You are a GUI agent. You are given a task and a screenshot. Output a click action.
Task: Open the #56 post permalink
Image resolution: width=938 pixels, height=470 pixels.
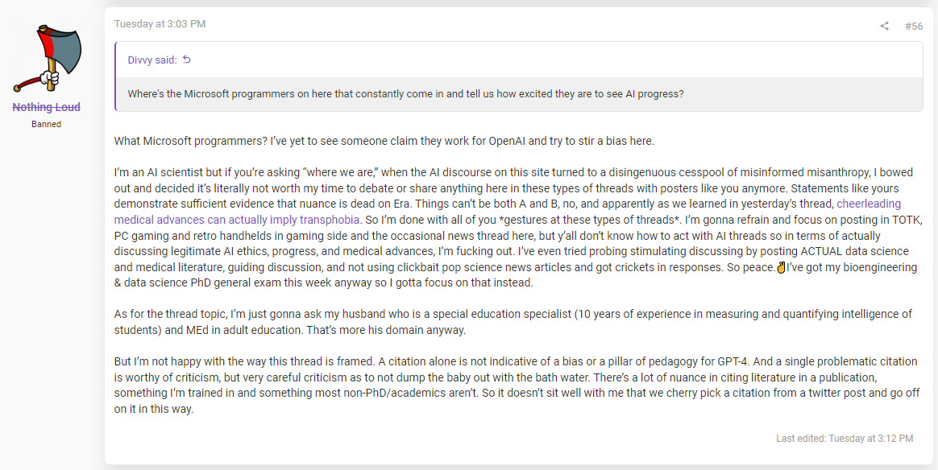pos(914,26)
